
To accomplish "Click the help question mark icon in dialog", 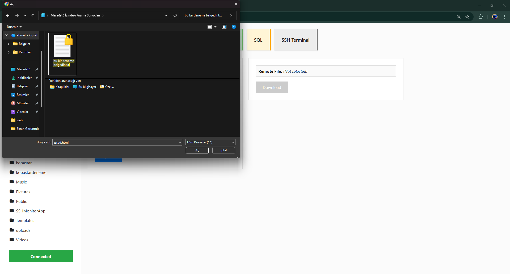I will pos(234,27).
